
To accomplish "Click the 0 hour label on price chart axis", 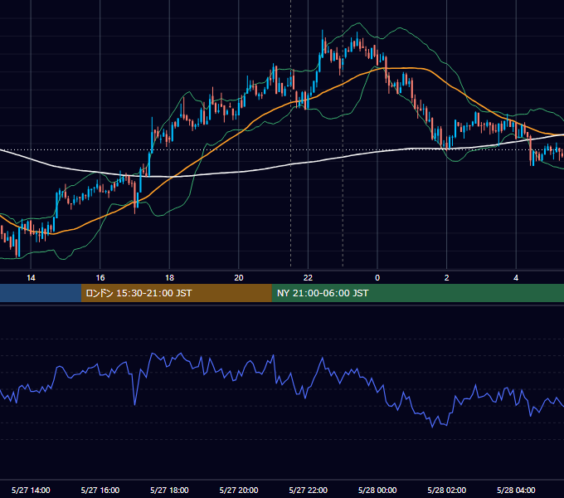I will point(377,278).
